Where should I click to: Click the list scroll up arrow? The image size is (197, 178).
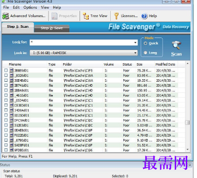[188, 64]
